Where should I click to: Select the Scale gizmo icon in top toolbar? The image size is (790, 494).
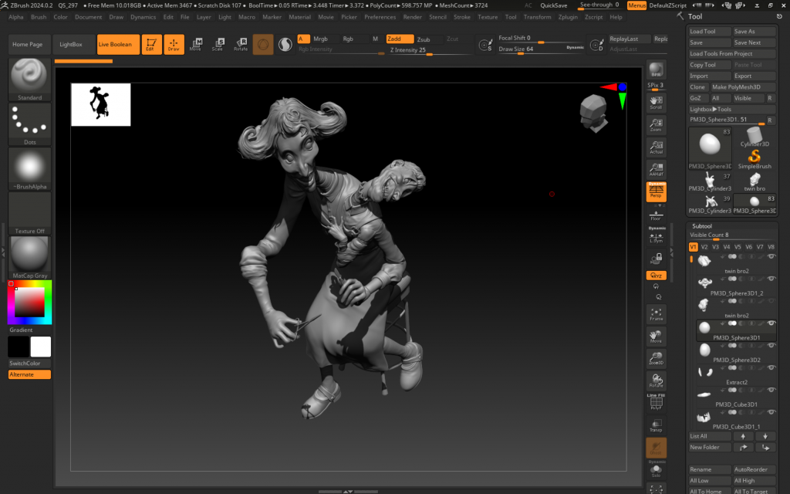click(x=218, y=44)
